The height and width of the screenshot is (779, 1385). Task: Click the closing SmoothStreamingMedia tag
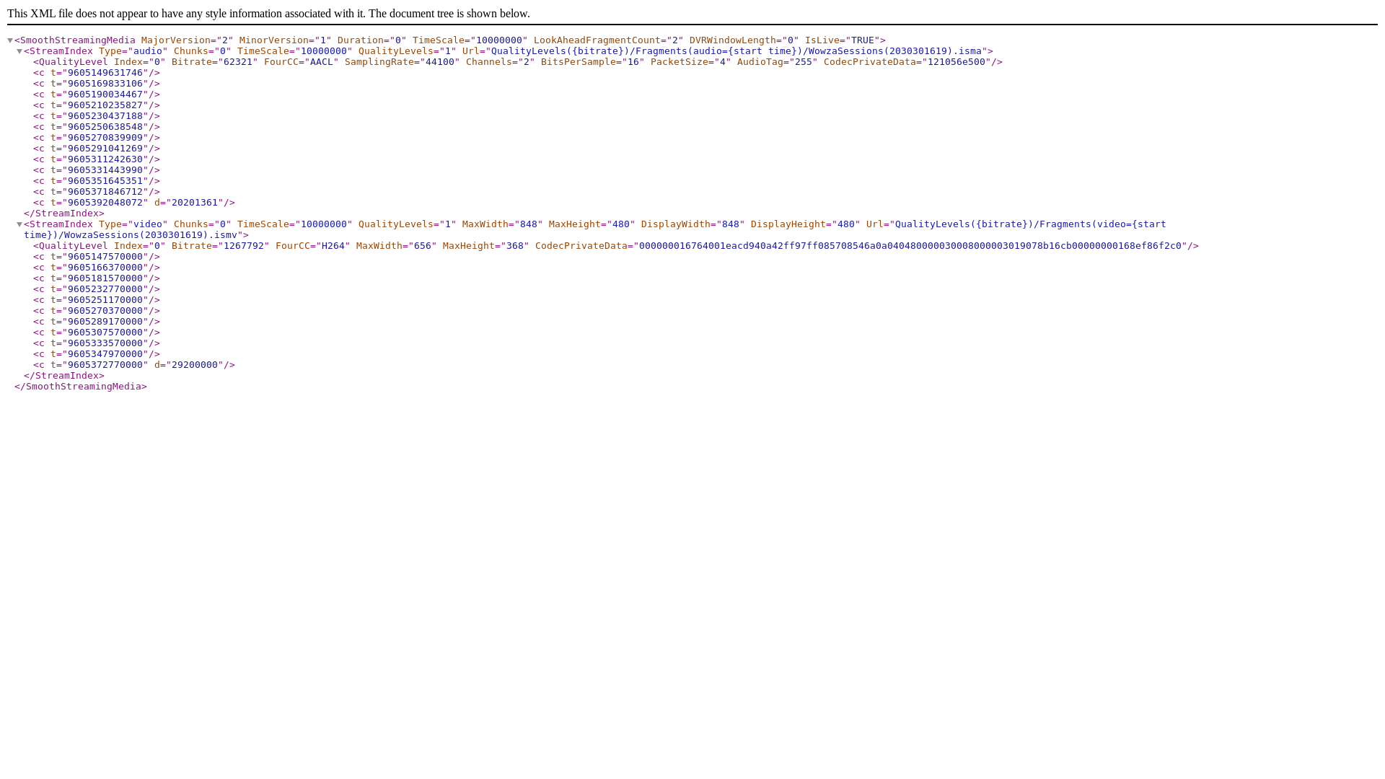pos(81,387)
